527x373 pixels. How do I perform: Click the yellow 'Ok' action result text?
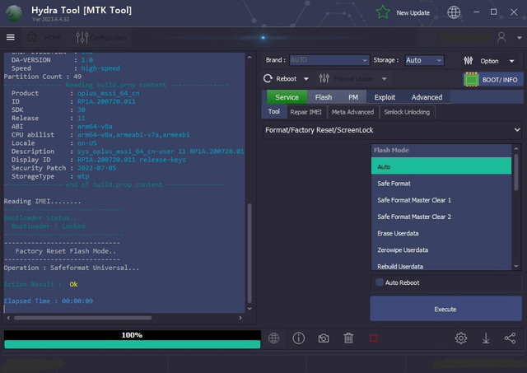(x=73, y=284)
